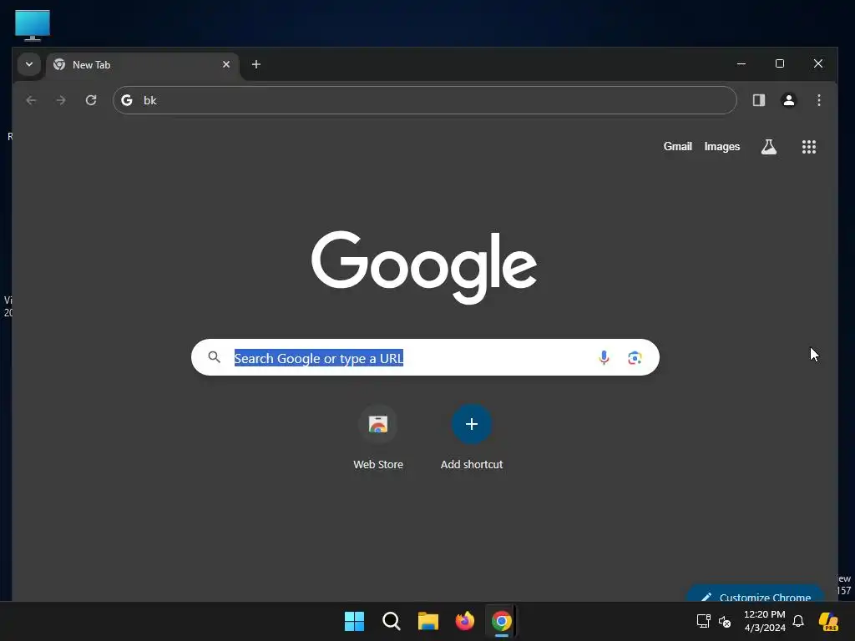The width and height of the screenshot is (855, 641).
Task: Open the Copilot preview icon
Action: (828, 621)
